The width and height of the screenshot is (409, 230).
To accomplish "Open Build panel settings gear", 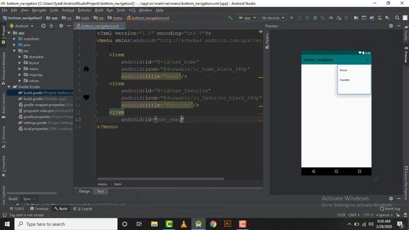I will point(390,199).
